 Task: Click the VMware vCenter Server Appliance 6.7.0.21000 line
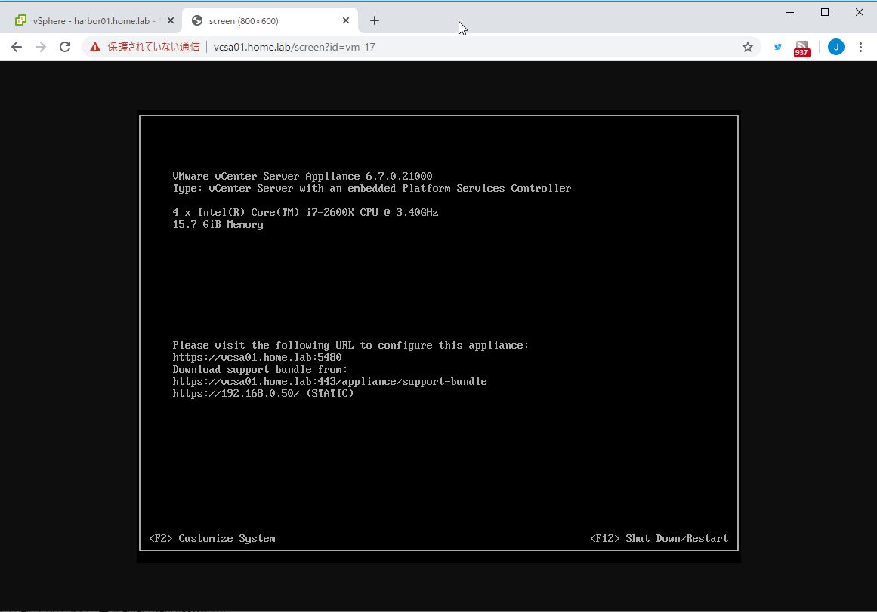point(303,176)
